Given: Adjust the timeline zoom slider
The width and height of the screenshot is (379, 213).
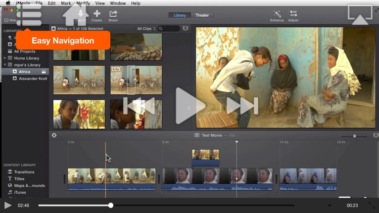Looking at the screenshot, I should tap(355, 136).
